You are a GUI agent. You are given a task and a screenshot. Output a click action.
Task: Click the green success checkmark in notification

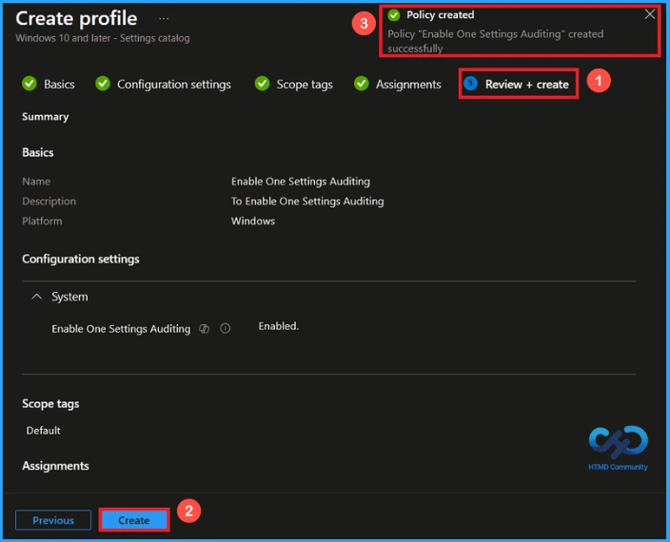(394, 15)
